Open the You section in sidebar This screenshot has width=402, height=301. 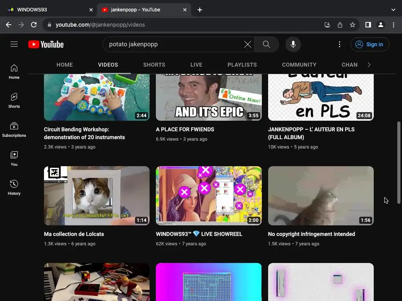(14, 159)
